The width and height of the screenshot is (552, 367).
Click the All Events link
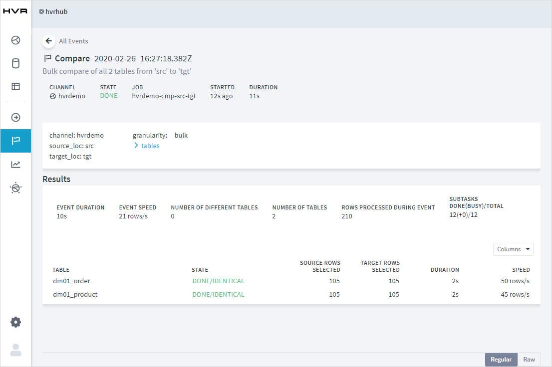coord(73,41)
